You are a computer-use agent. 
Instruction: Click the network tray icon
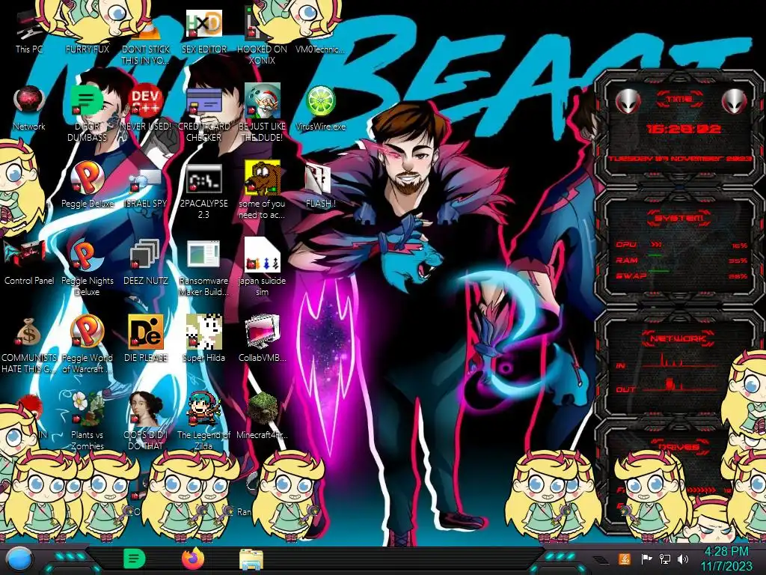664,559
